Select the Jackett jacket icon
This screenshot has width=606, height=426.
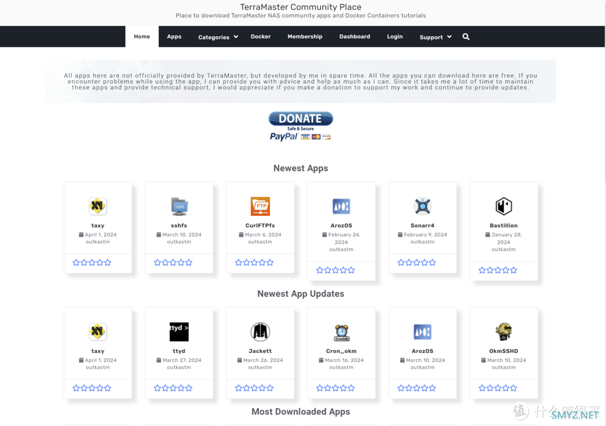260,332
